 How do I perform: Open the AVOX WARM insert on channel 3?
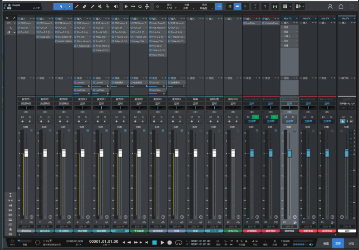click(64, 41)
